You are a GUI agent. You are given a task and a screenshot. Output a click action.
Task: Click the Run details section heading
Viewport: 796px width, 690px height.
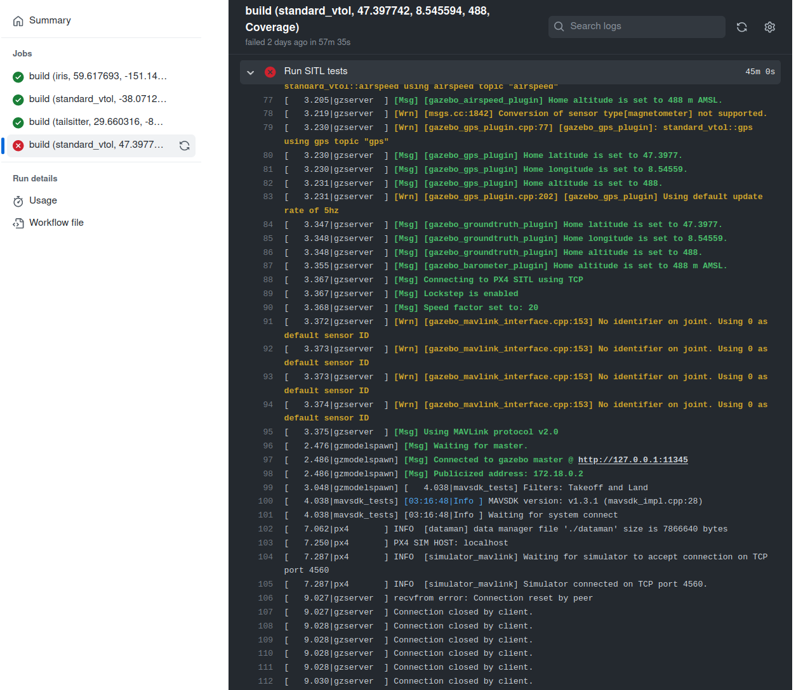pos(35,178)
